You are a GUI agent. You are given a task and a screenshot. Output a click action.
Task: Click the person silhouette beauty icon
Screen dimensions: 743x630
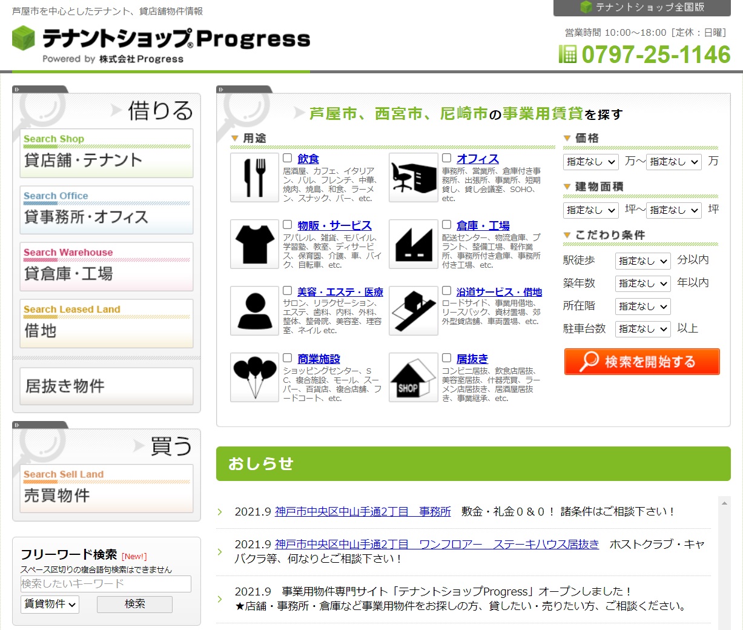[x=254, y=311]
